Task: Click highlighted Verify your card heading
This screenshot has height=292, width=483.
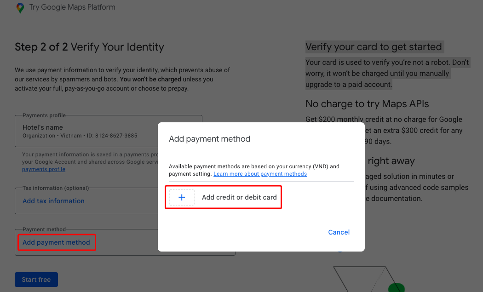Action: [x=374, y=47]
